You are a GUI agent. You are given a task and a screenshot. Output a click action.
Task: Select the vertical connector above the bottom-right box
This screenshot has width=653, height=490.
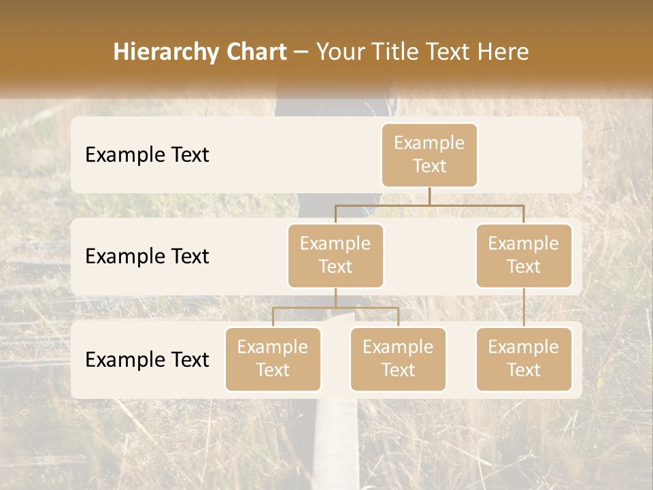(x=524, y=308)
